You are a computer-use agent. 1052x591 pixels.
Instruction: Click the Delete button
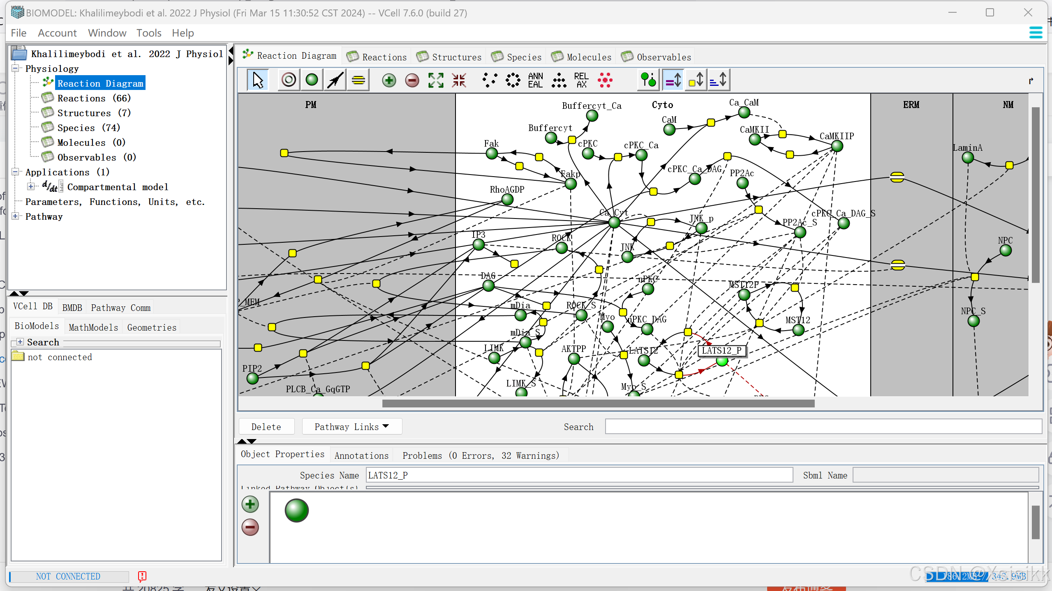pos(266,427)
